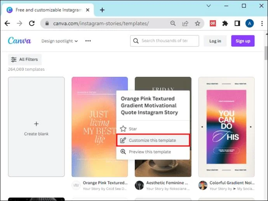Choose Preview this template
268x201 pixels.
153,152
